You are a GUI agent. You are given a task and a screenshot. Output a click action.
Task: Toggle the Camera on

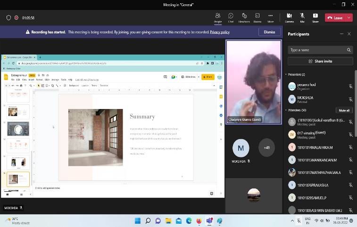tap(289, 17)
